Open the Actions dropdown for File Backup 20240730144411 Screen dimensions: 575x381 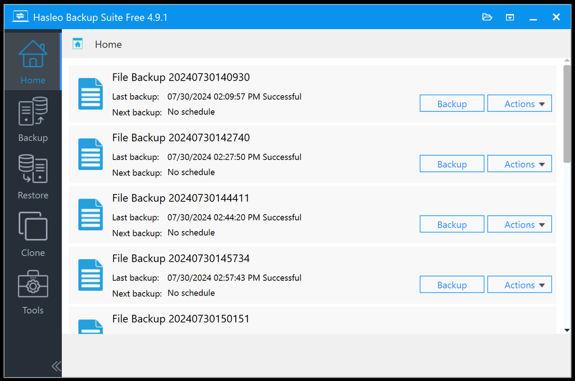[x=519, y=224]
